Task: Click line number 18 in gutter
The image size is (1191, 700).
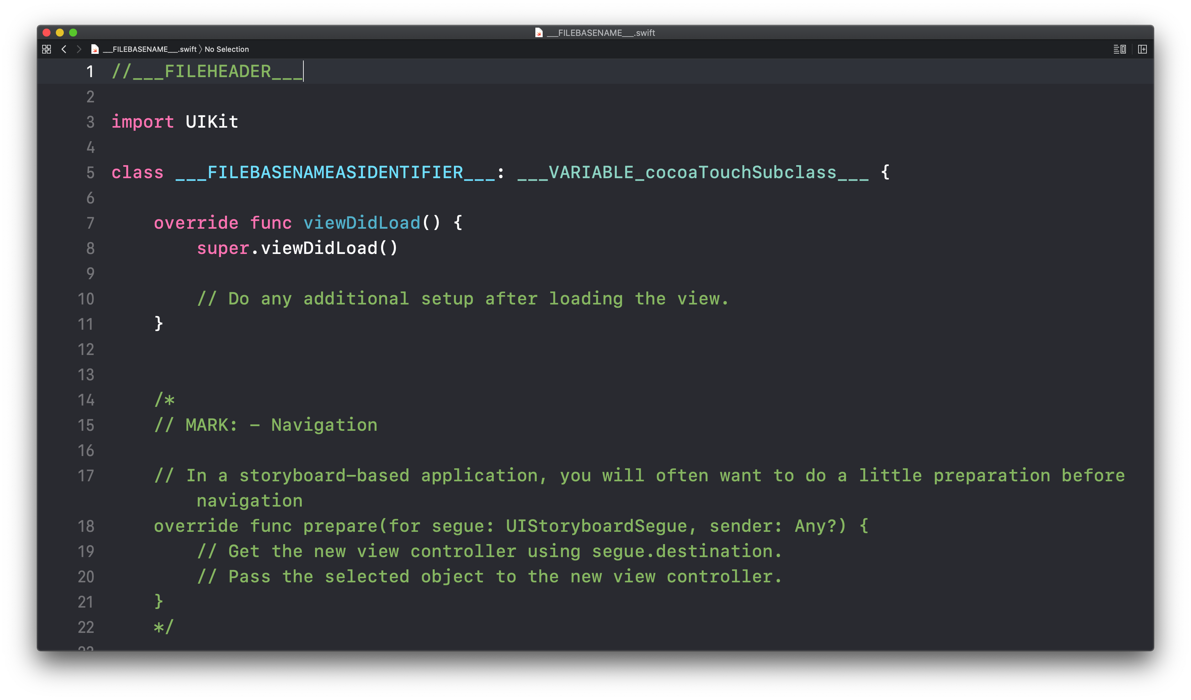Action: tap(86, 526)
